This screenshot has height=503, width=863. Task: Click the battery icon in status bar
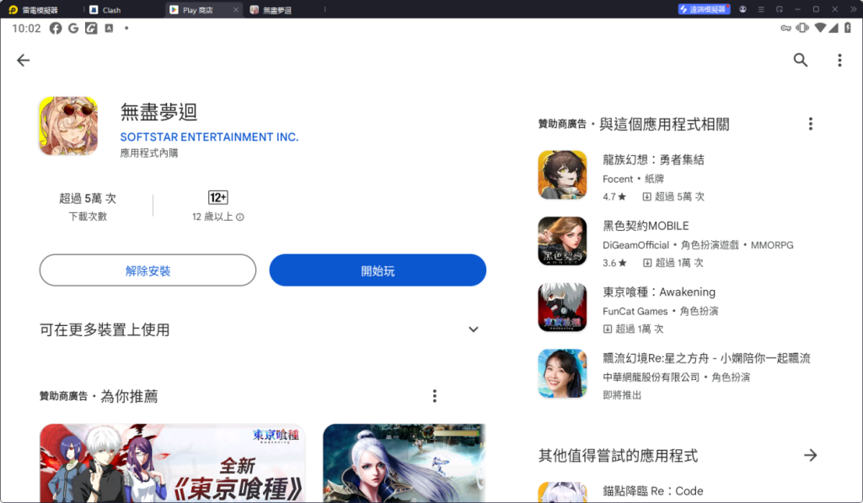pos(848,28)
